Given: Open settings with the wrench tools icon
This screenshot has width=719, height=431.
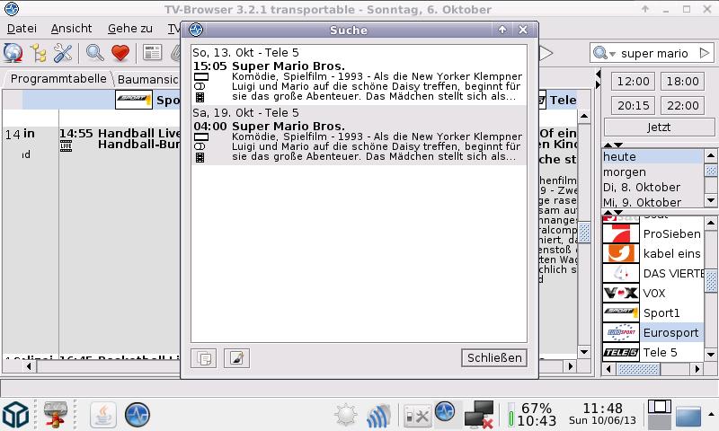Looking at the screenshot, I should 62,53.
